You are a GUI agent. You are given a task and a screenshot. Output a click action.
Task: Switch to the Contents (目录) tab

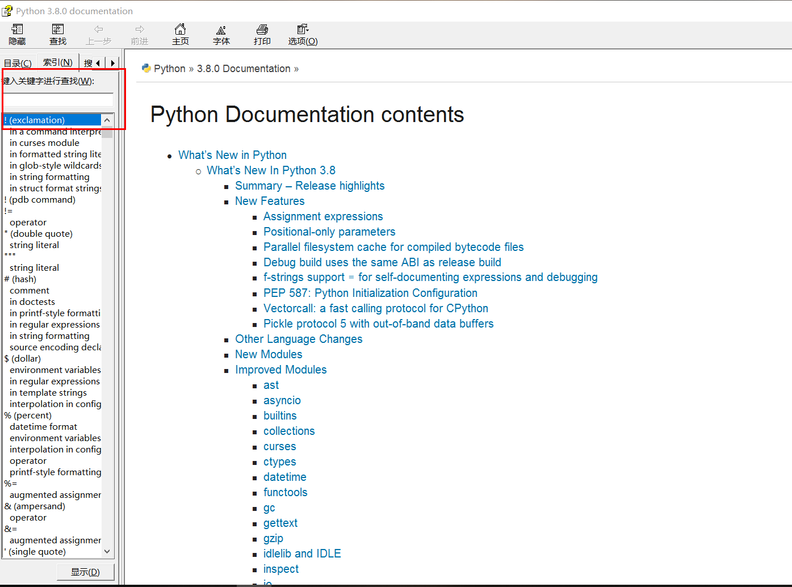(x=18, y=63)
